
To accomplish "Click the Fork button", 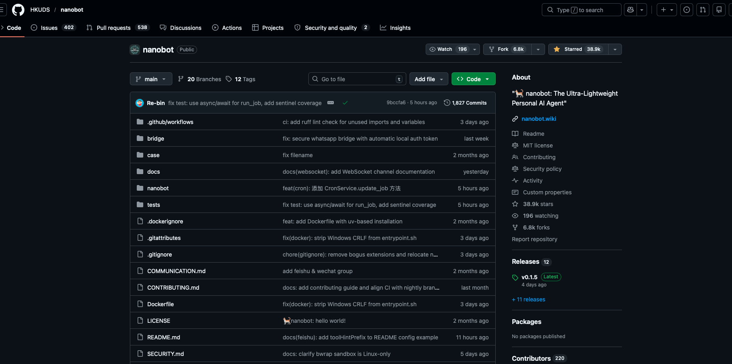I will pyautogui.click(x=507, y=49).
